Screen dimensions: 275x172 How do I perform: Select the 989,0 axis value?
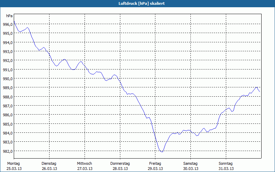pos(8,88)
